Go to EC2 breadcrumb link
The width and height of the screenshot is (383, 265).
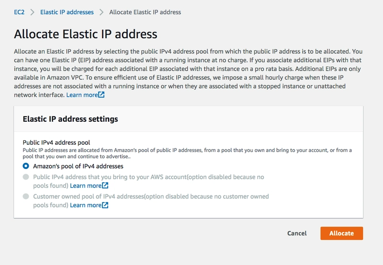click(19, 12)
